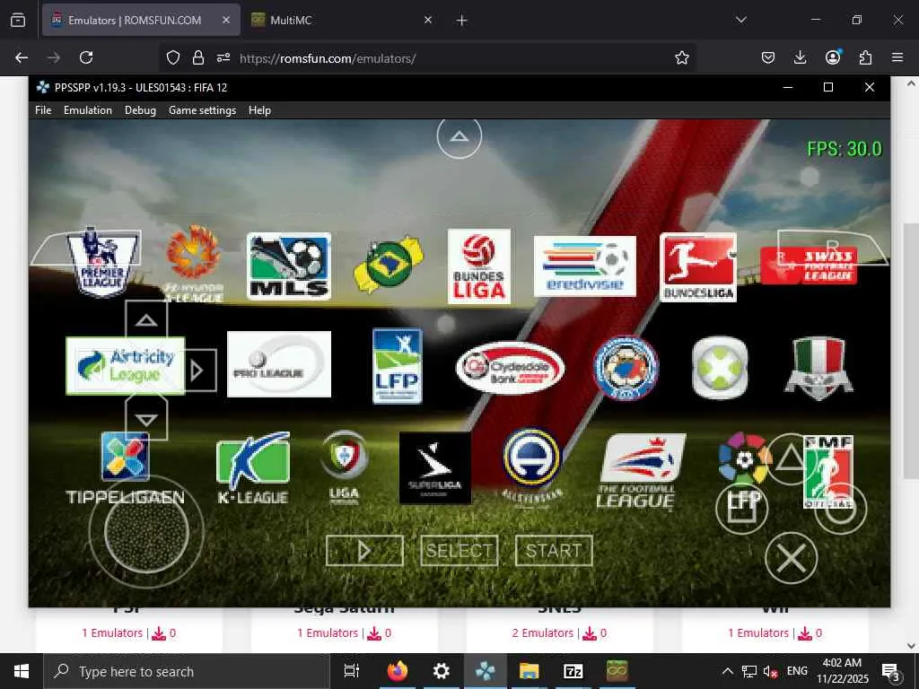919x689 pixels.
Task: Tap the on-screen circle button
Action: (x=841, y=509)
